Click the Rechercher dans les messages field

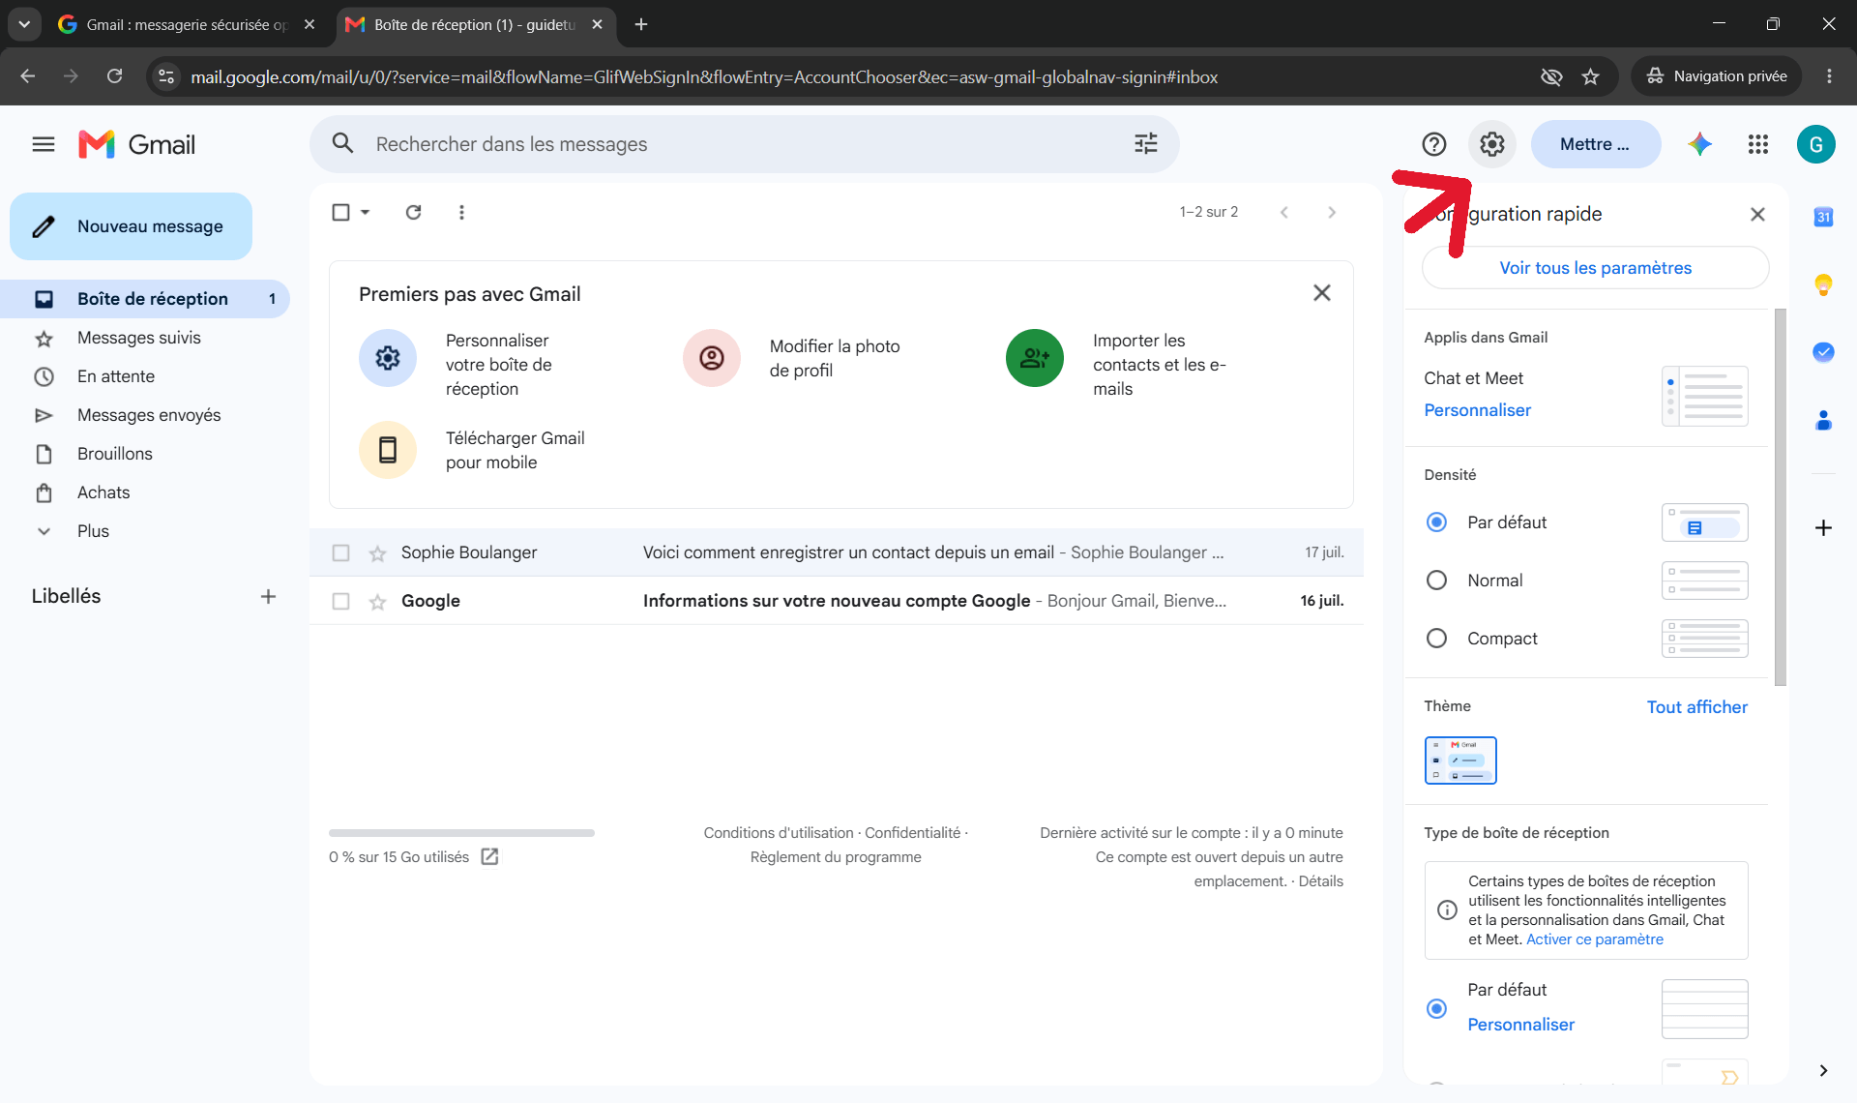[745, 144]
